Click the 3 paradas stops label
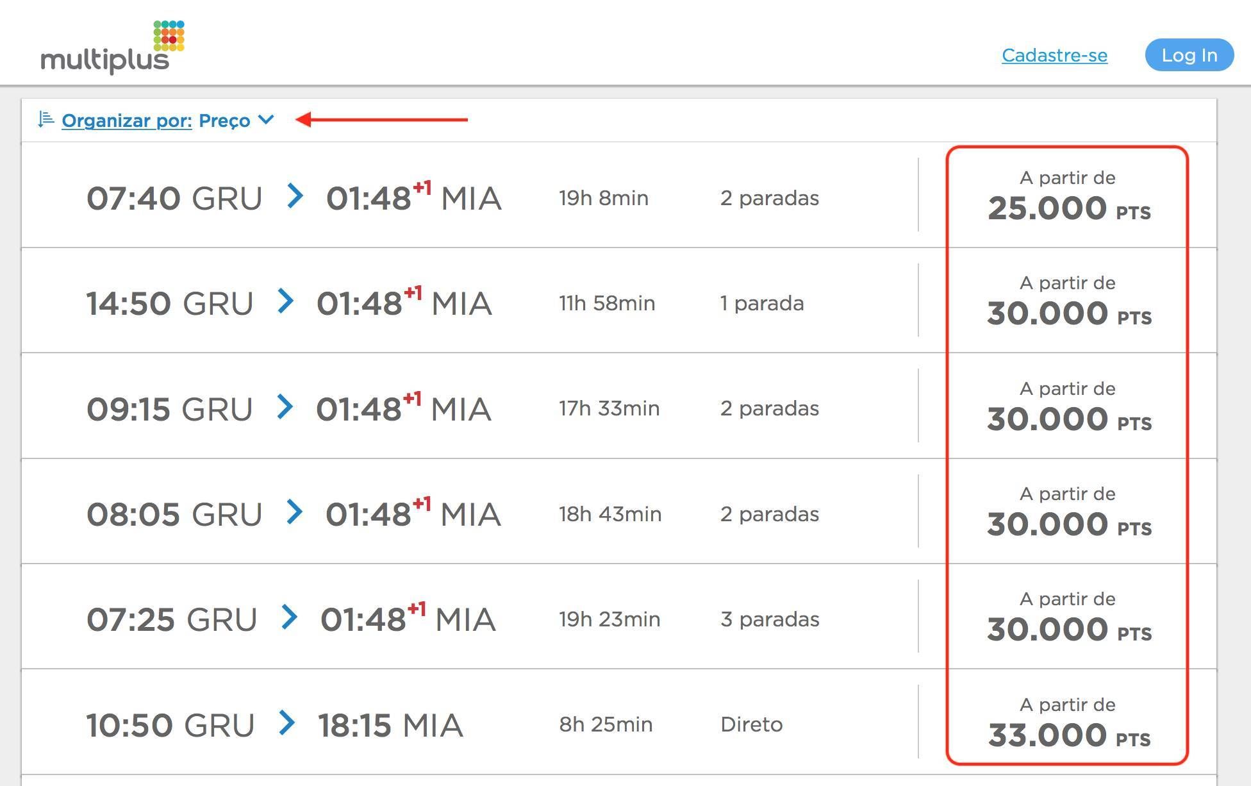Image resolution: width=1251 pixels, height=786 pixels. pos(769,619)
